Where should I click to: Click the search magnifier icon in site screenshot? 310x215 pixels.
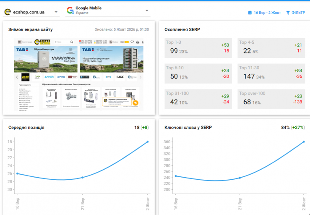click(x=72, y=42)
